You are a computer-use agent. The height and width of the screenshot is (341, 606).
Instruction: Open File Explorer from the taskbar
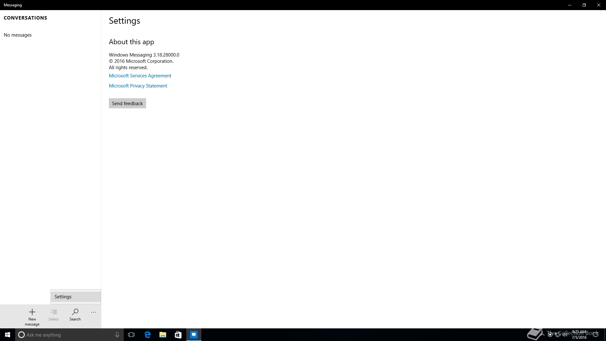click(x=163, y=335)
